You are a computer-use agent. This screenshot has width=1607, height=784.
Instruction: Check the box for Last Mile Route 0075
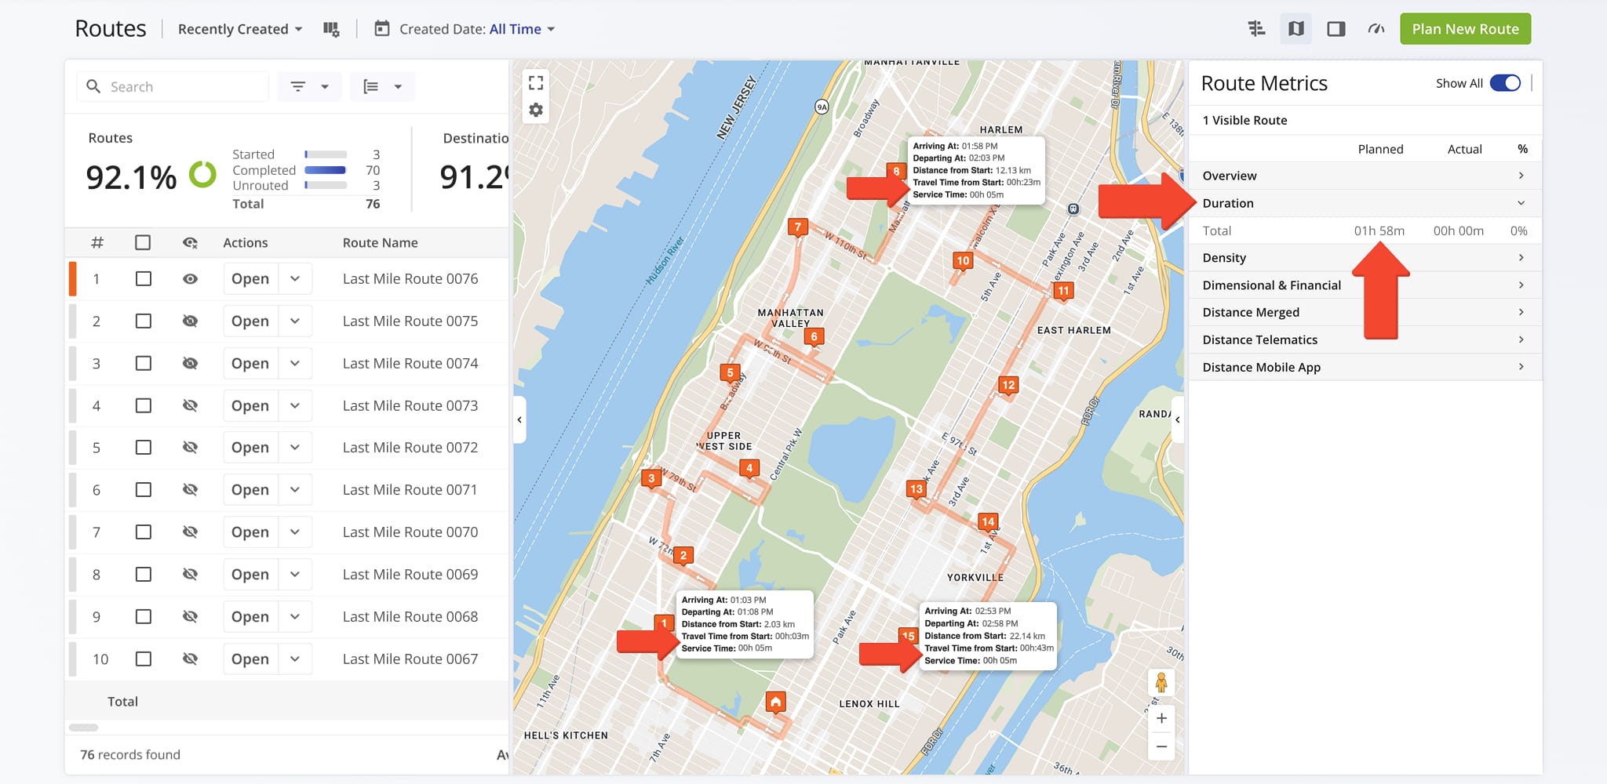click(143, 321)
